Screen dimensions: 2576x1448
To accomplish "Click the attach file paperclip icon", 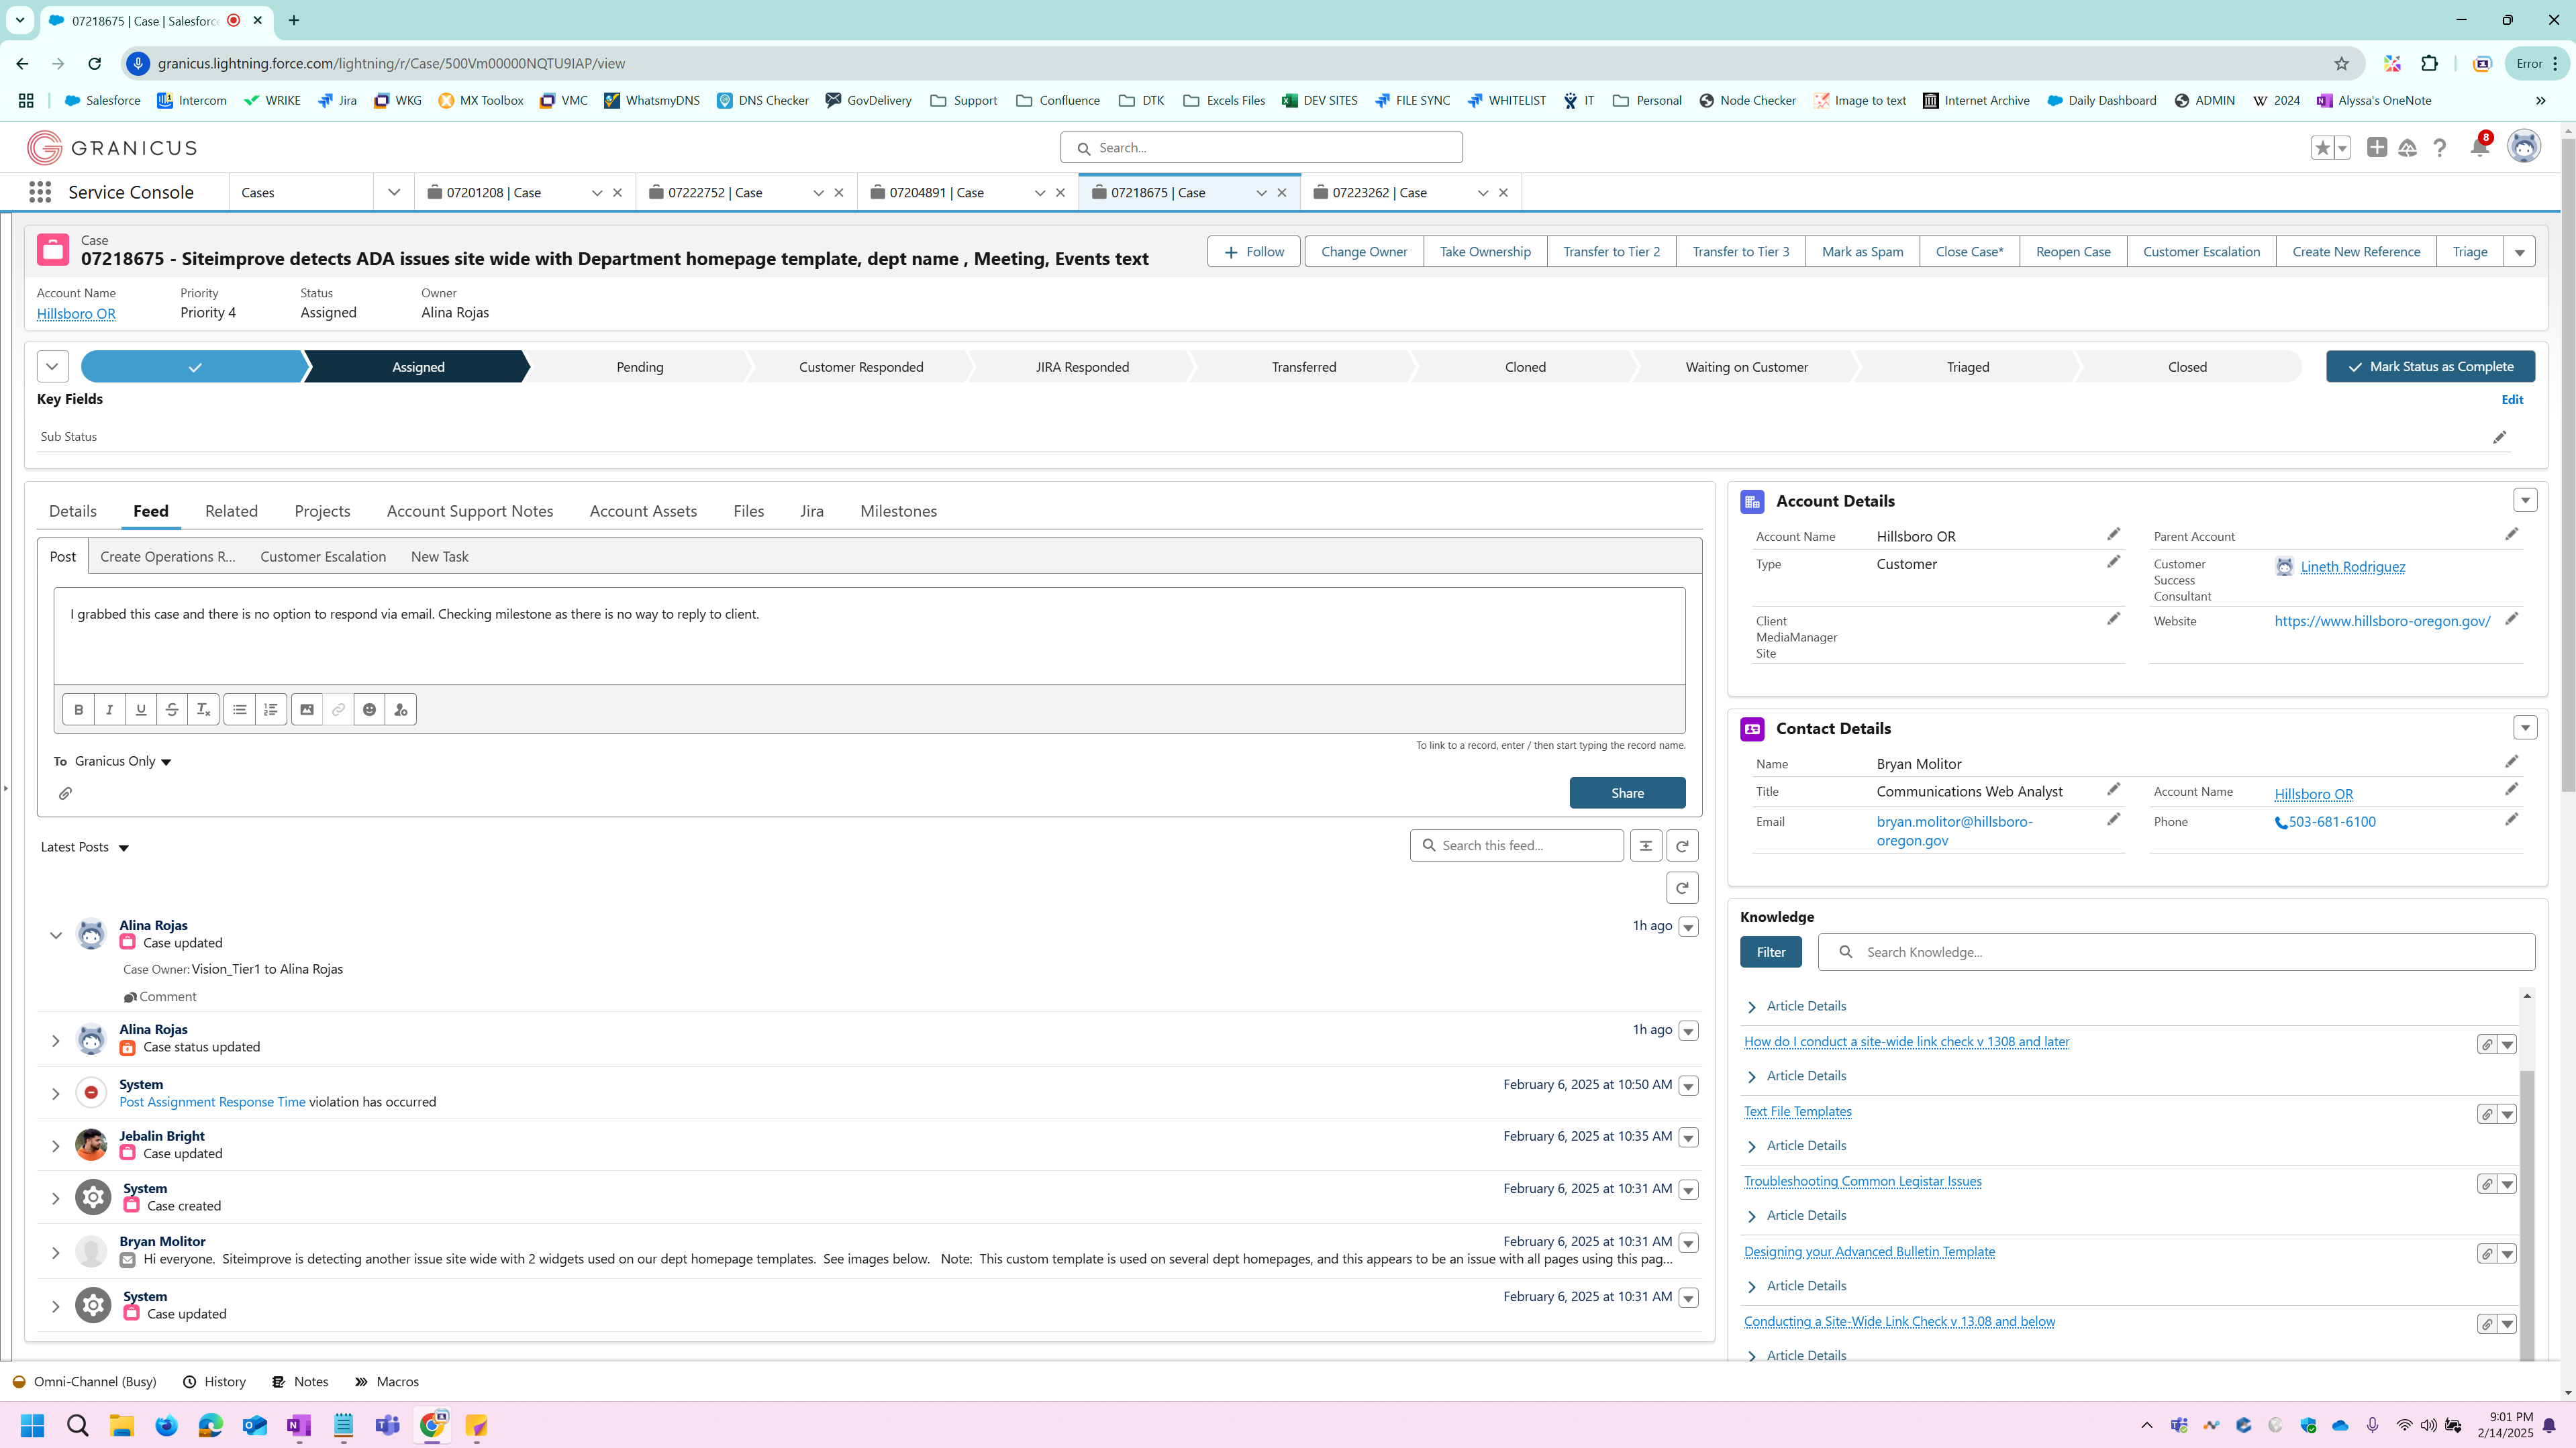I will click(x=65, y=793).
